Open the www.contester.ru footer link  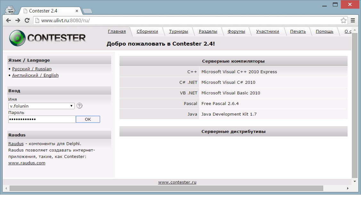pyautogui.click(x=177, y=182)
